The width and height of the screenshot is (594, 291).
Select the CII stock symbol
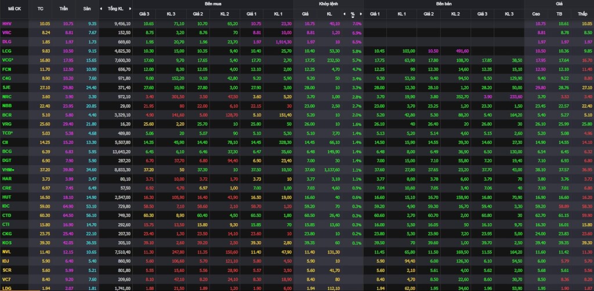(x=5, y=142)
